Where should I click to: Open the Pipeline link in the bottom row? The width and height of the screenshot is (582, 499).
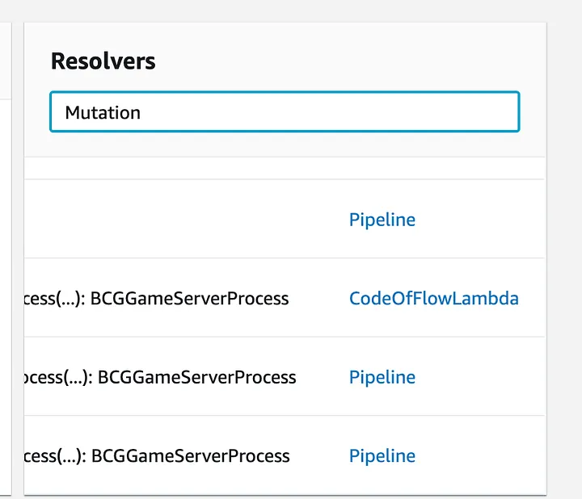tap(382, 455)
